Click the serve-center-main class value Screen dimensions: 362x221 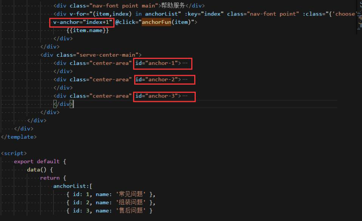(x=107, y=55)
